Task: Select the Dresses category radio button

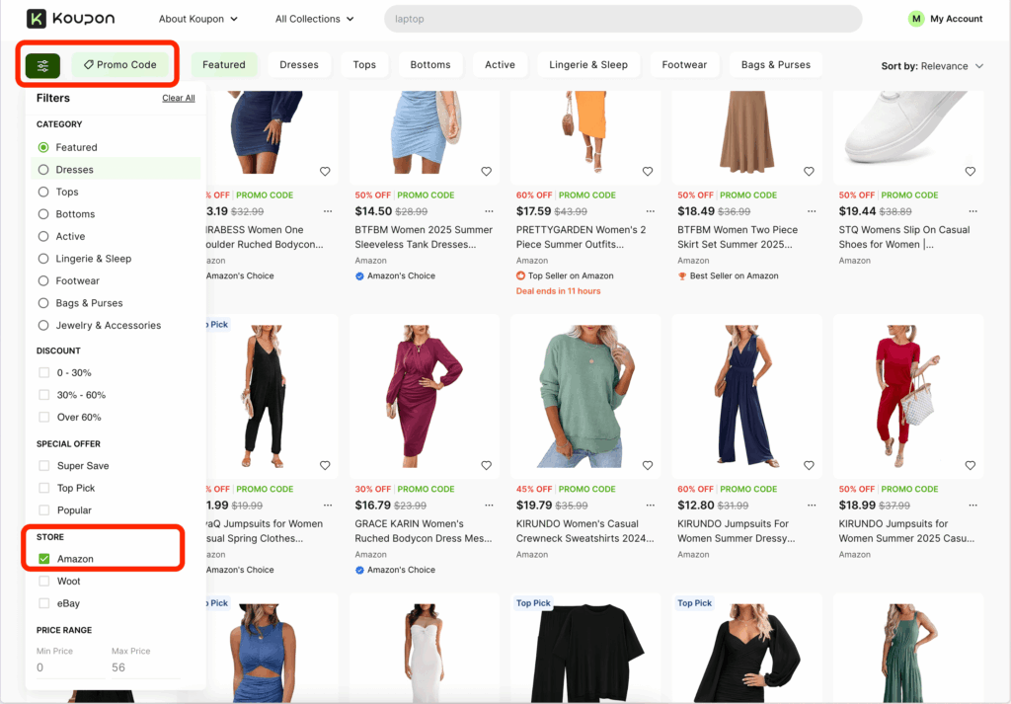Action: 43,170
